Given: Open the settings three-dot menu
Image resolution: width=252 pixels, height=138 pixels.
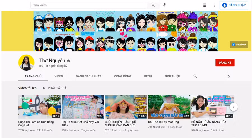Looking at the screenshot, I should pyautogui.click(x=214, y=5).
